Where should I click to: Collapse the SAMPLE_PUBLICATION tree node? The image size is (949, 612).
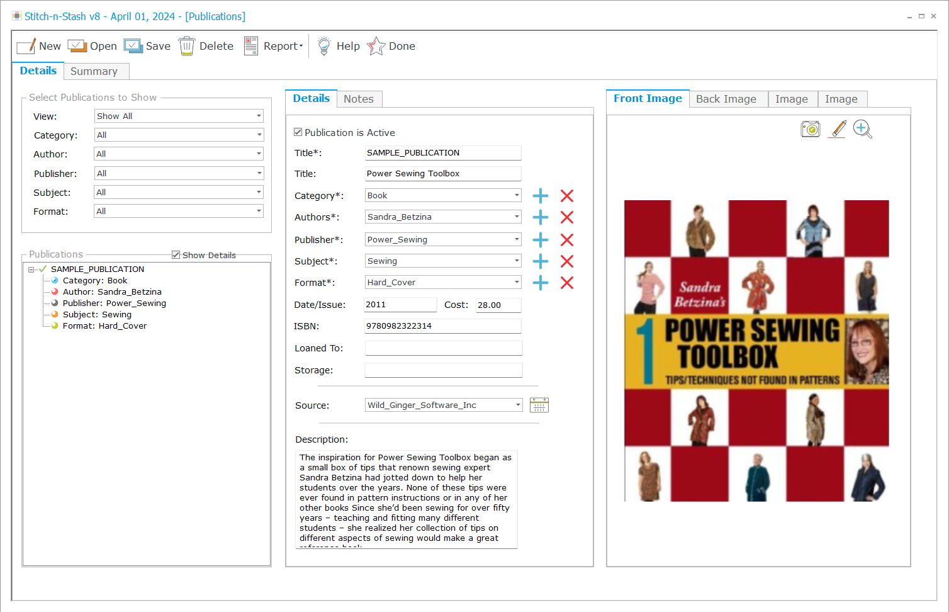point(31,269)
